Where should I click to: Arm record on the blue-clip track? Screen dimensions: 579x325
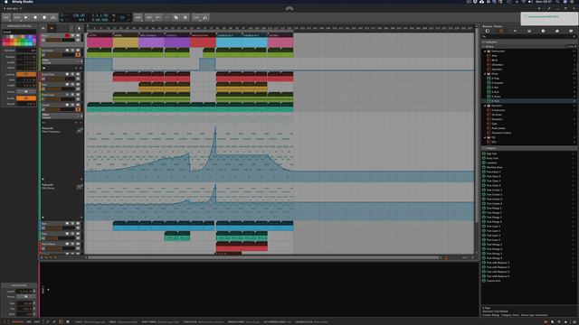pos(67,224)
